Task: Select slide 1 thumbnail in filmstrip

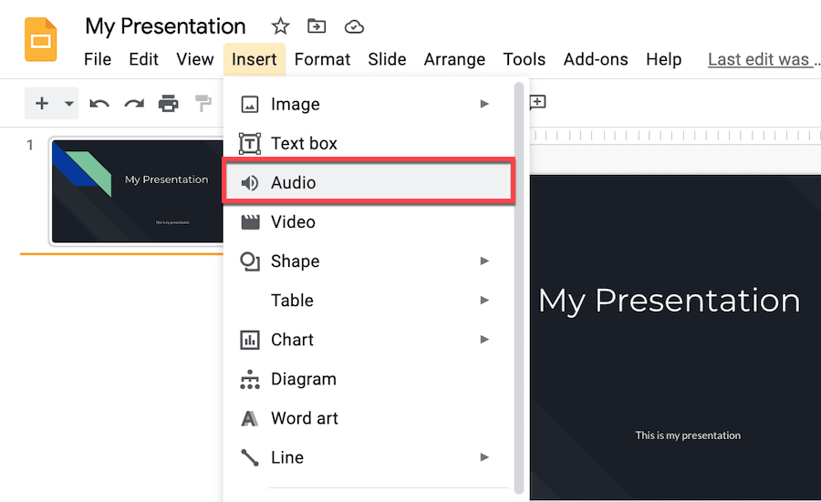Action: click(137, 191)
